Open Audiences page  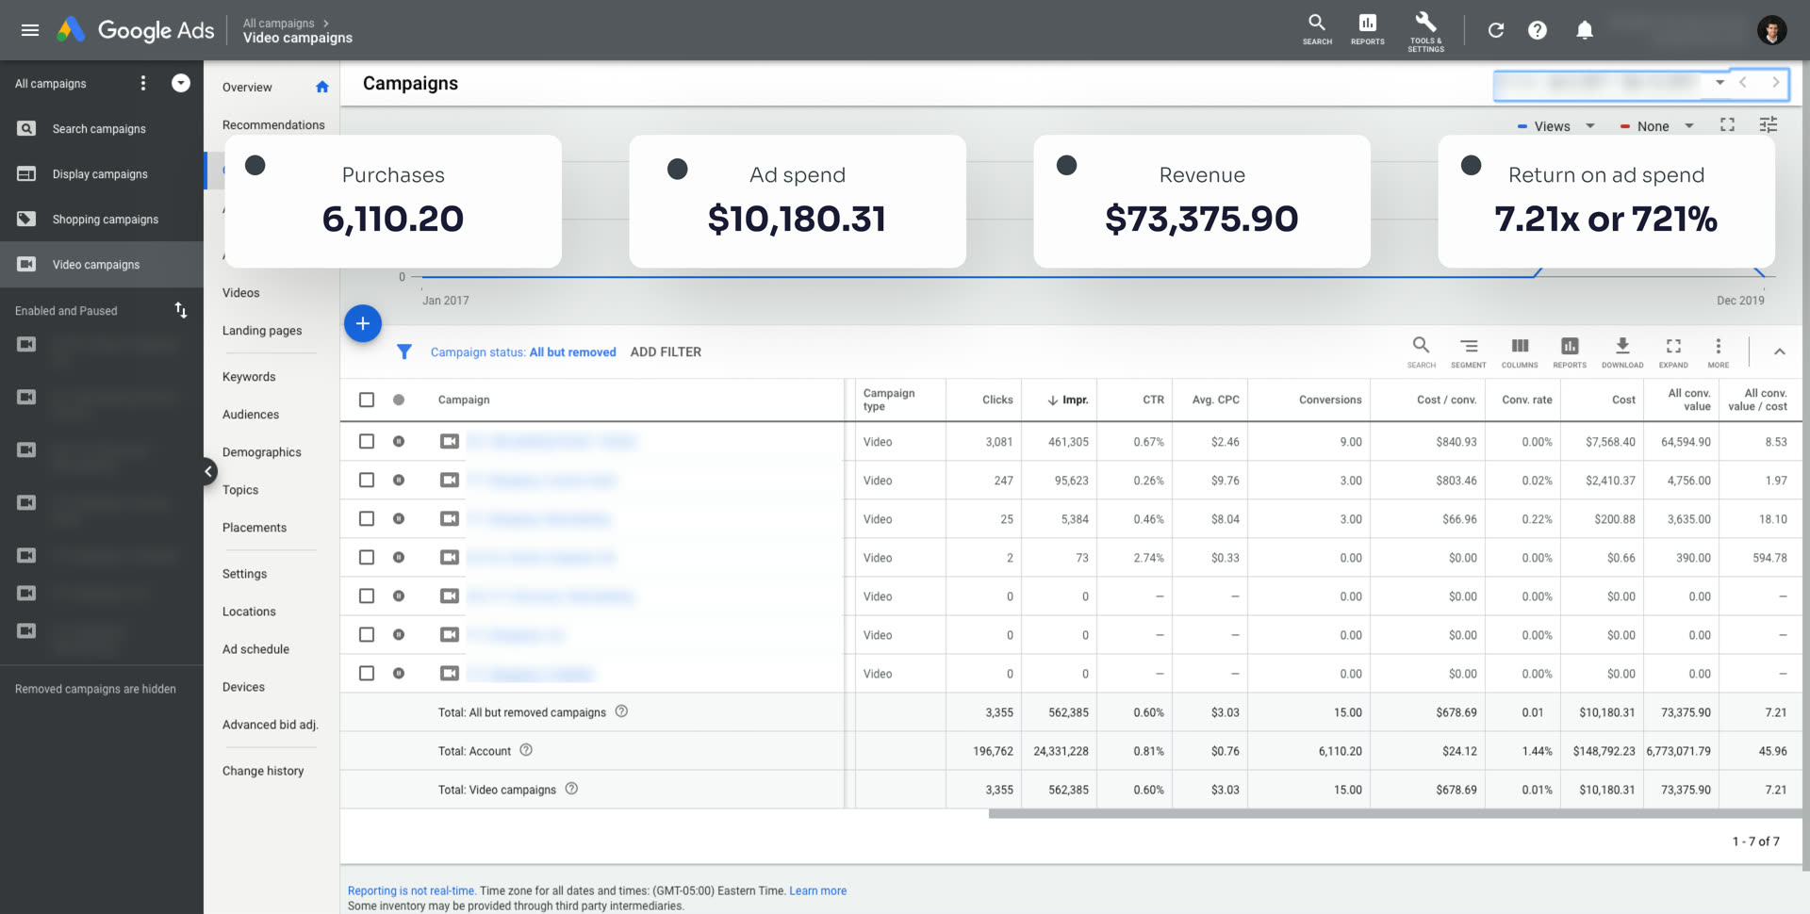pos(251,414)
